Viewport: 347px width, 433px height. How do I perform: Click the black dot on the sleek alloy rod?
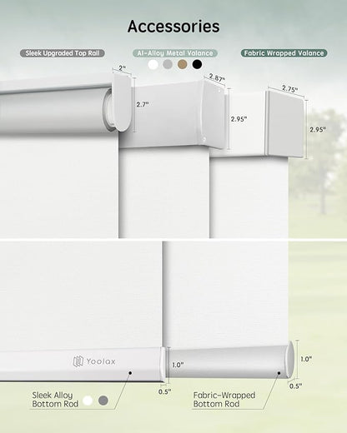coord(130,373)
